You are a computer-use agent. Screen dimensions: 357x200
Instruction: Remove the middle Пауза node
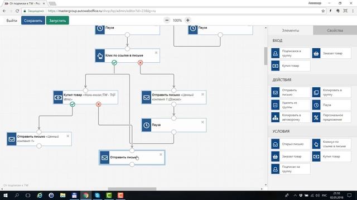click(x=202, y=122)
